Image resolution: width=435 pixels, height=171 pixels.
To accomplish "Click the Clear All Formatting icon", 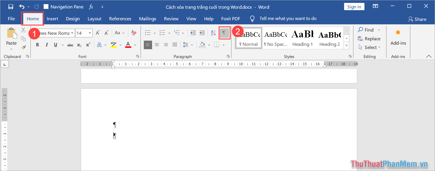I will pyautogui.click(x=133, y=33).
